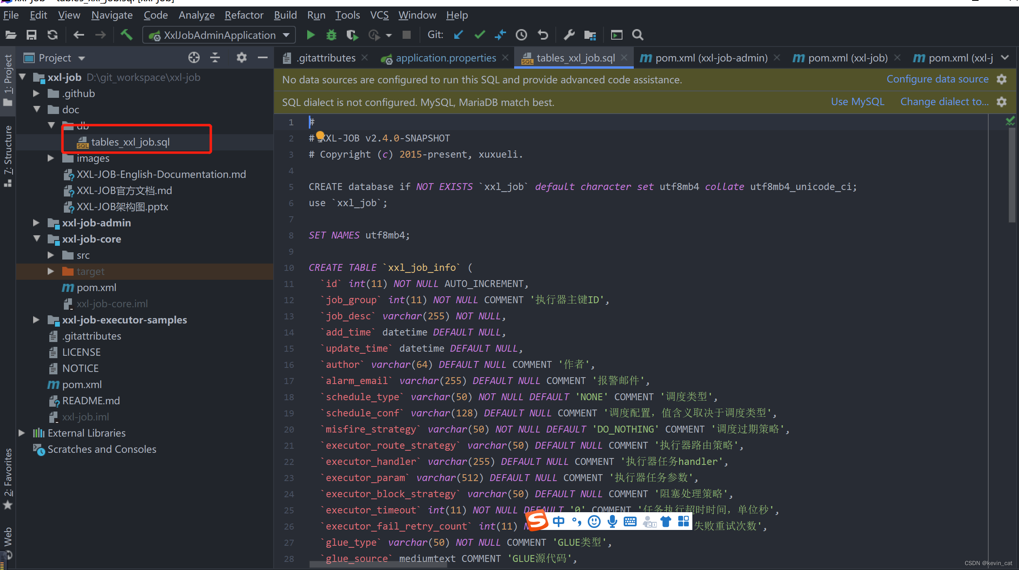Screen dimensions: 1019x570
Task: Select tables_xxl_job.sql in project tree
Action: pyautogui.click(x=130, y=142)
